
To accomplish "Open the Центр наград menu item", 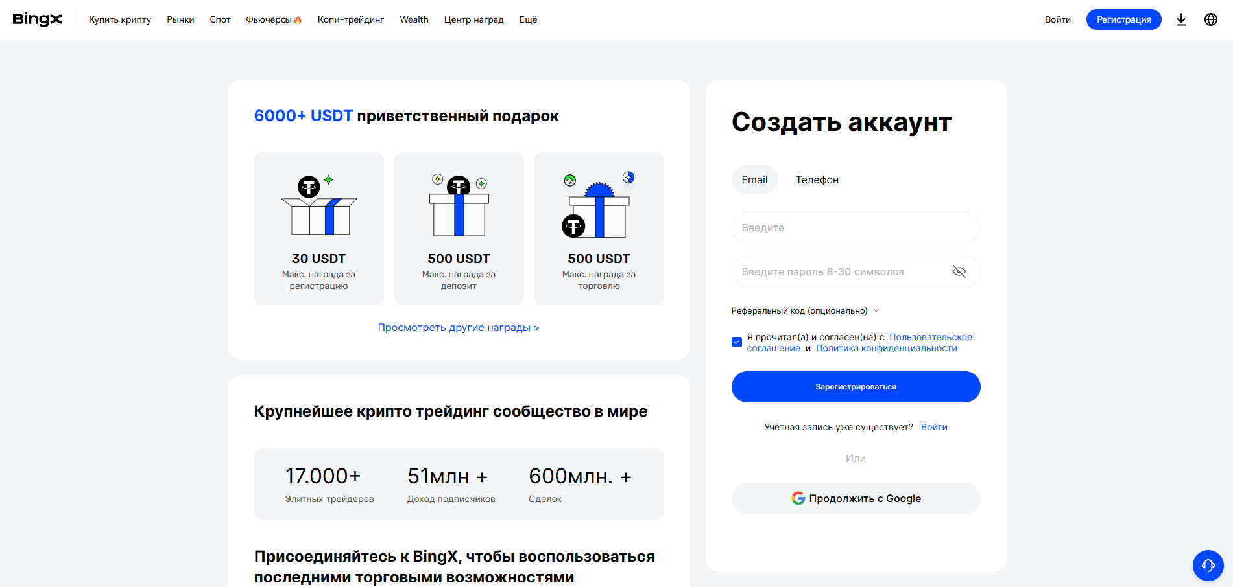I will pyautogui.click(x=474, y=19).
